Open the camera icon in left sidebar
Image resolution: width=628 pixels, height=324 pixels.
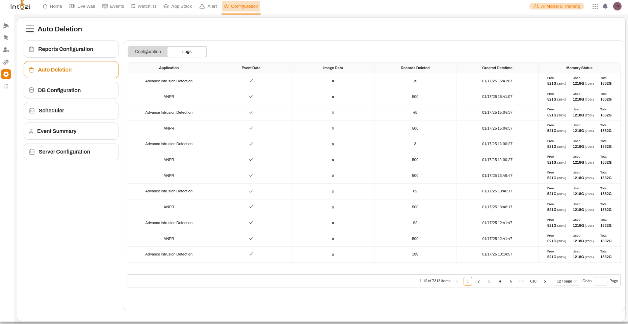pos(6,26)
